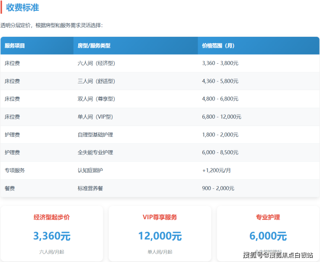Select the 三人间（舒适型） row cell

pyautogui.click(x=96, y=81)
